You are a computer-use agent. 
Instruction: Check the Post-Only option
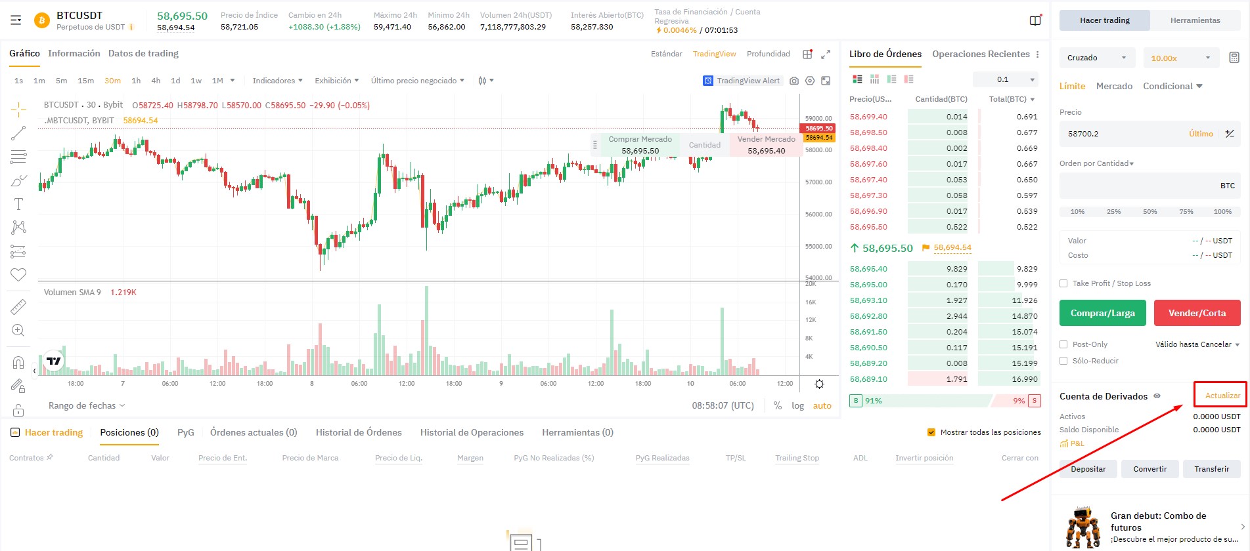[x=1063, y=344]
